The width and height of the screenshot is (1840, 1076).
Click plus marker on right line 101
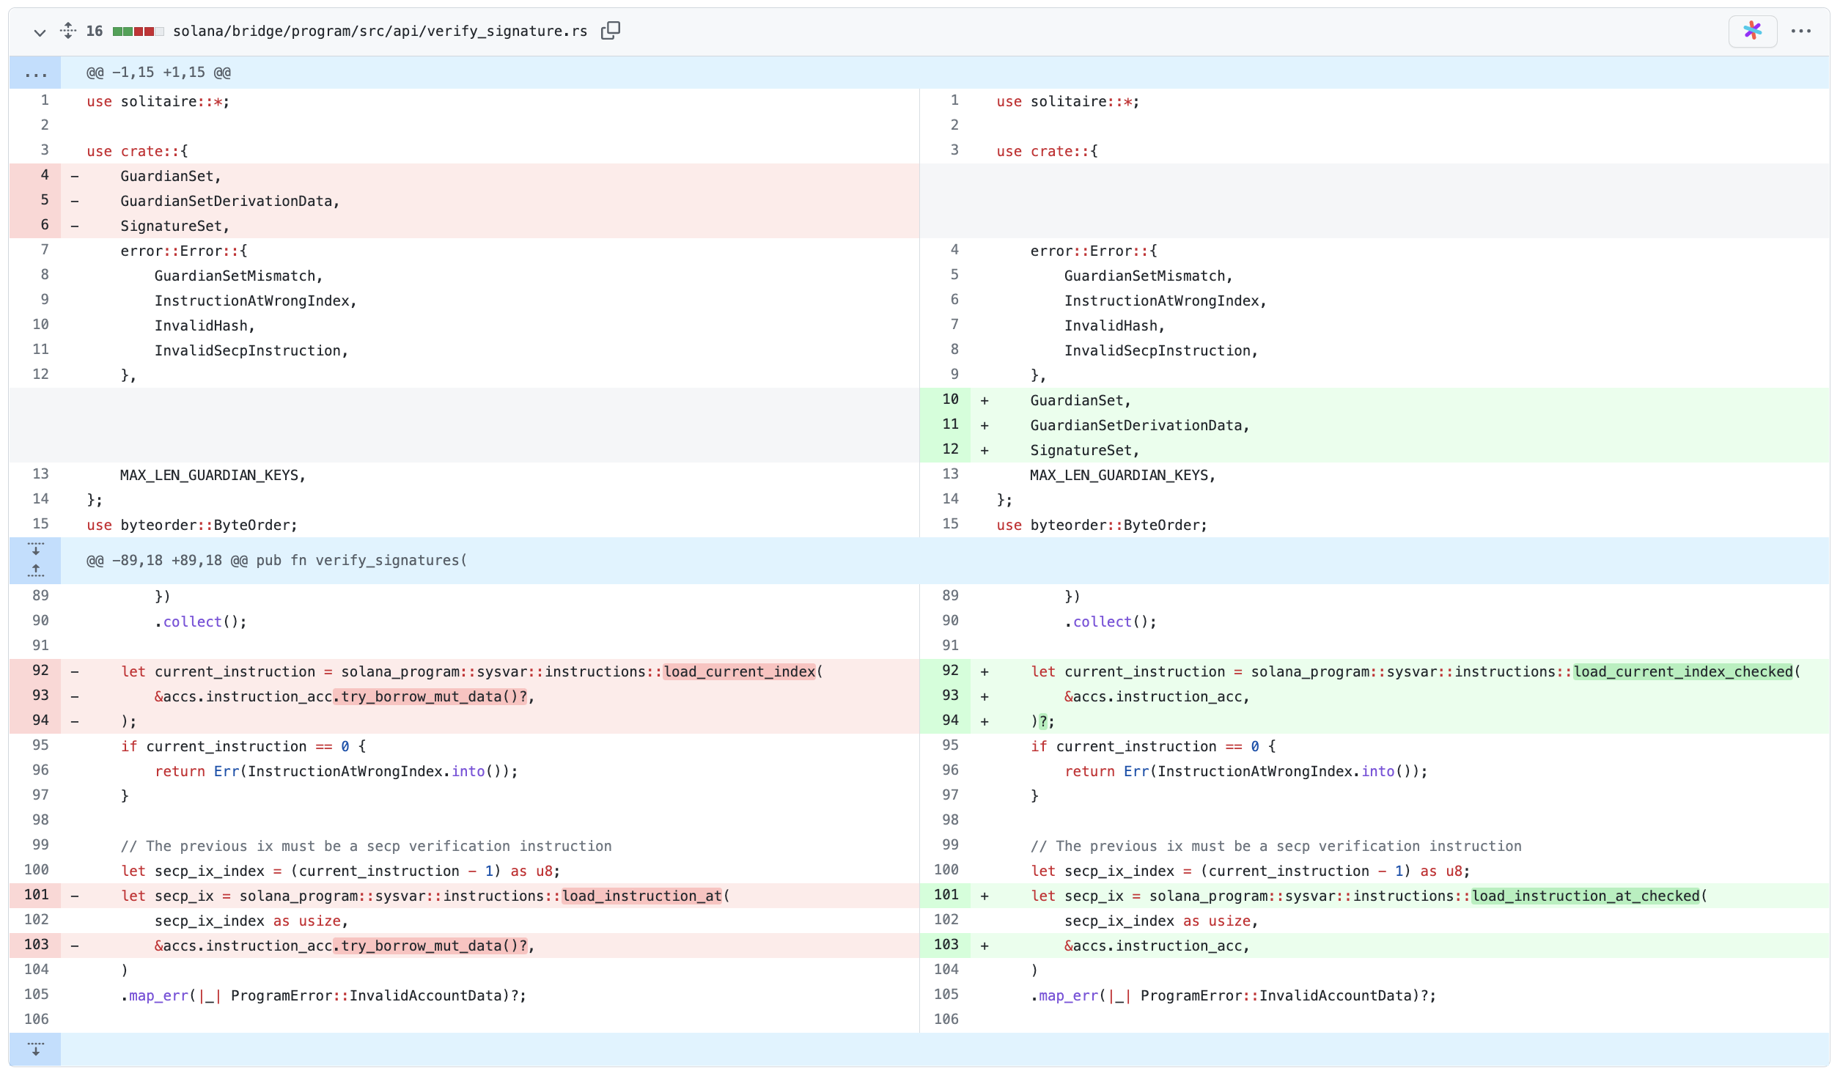(985, 896)
